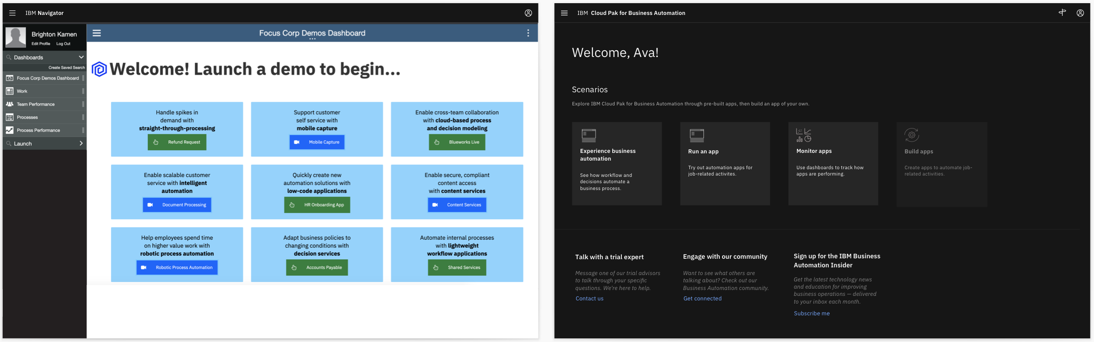Toggle the dashboard blue-bar hamburger menu
The width and height of the screenshot is (1094, 342).
click(97, 33)
